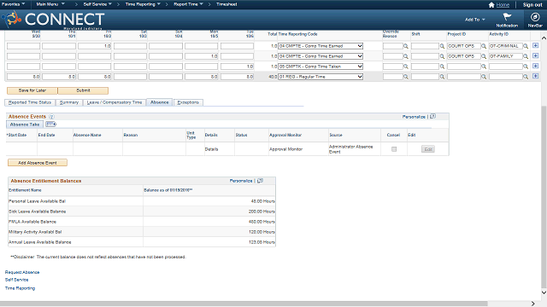Open first 04 CMPTE Comp Time Earned dropdown

(x=321, y=46)
